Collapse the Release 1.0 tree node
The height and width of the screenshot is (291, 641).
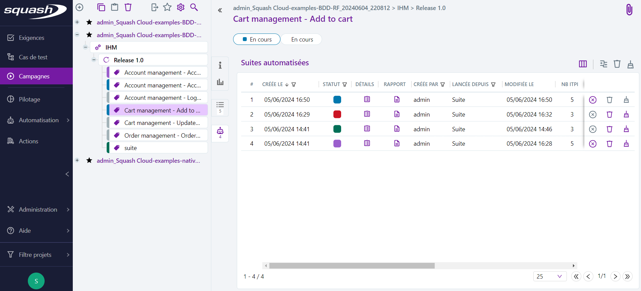tap(94, 60)
